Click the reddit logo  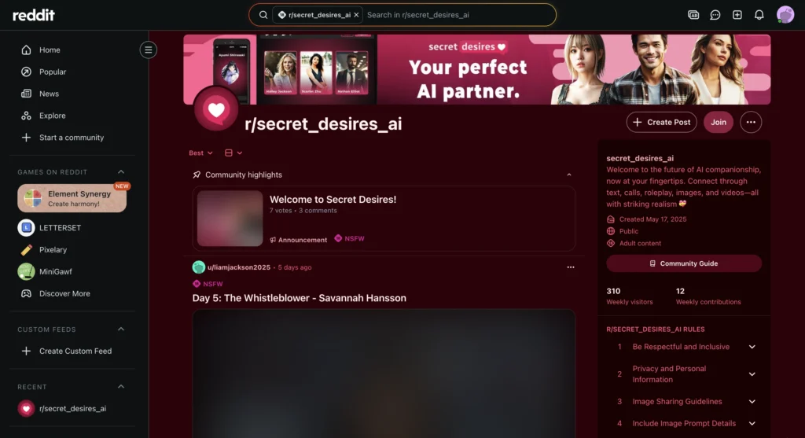pyautogui.click(x=33, y=15)
